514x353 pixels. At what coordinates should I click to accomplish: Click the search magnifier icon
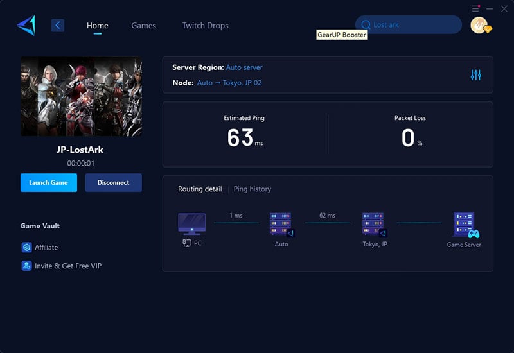(366, 25)
